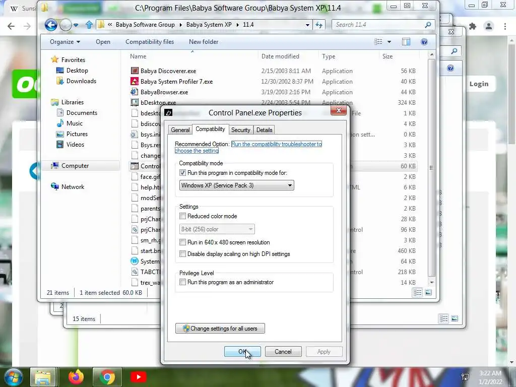Select Pictures library in navigation pane
This screenshot has height=387, width=516.
click(77, 134)
